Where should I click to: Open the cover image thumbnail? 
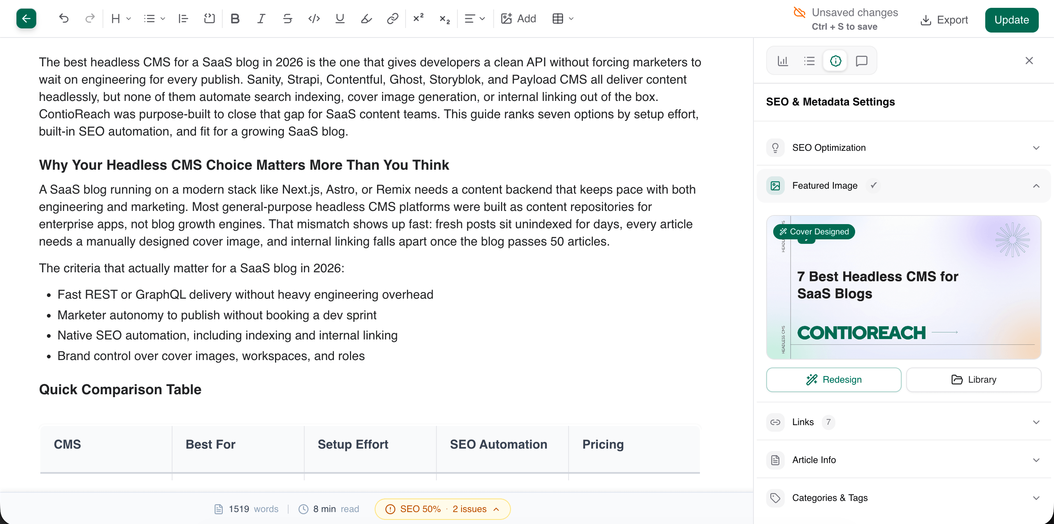click(x=904, y=287)
